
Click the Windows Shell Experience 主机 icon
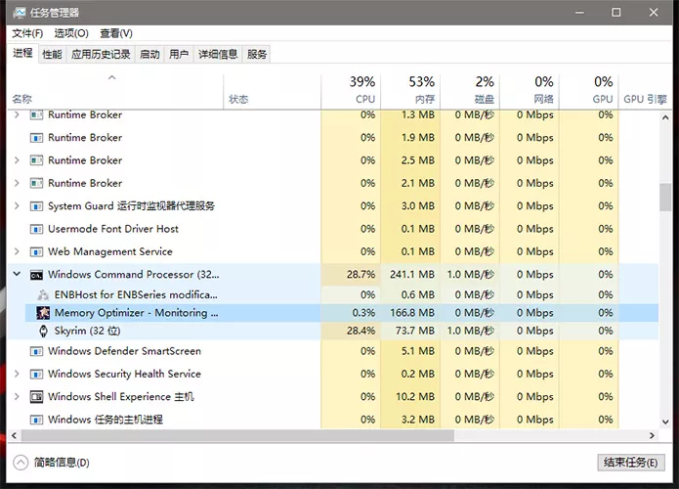pyautogui.click(x=36, y=397)
